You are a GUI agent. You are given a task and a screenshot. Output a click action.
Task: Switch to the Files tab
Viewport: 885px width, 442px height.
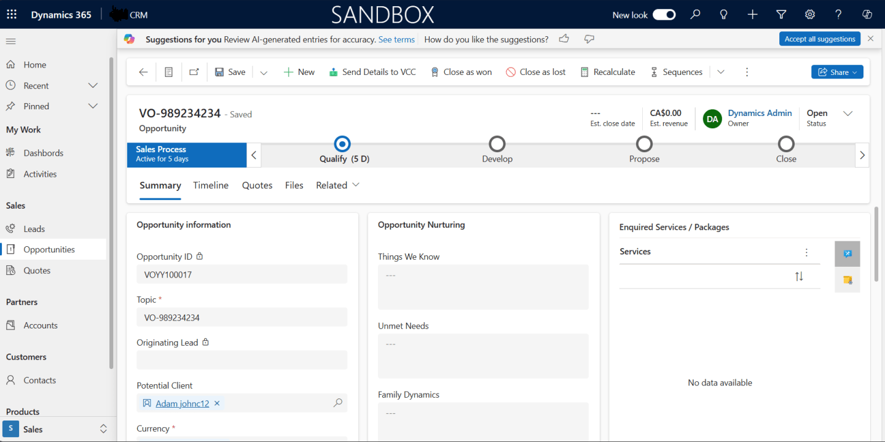click(294, 185)
